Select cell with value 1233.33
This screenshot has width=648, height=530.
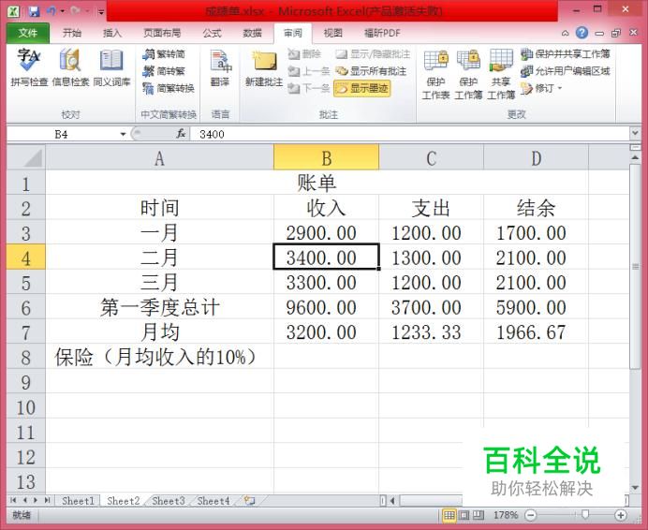(431, 332)
